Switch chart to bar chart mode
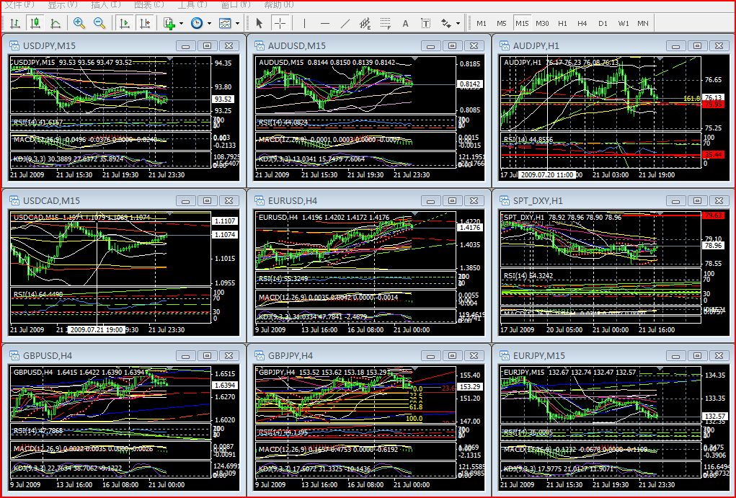The image size is (736, 498). (x=15, y=23)
